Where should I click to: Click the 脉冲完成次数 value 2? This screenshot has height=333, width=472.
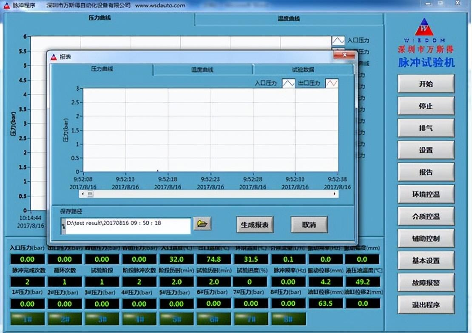pyautogui.click(x=27, y=282)
